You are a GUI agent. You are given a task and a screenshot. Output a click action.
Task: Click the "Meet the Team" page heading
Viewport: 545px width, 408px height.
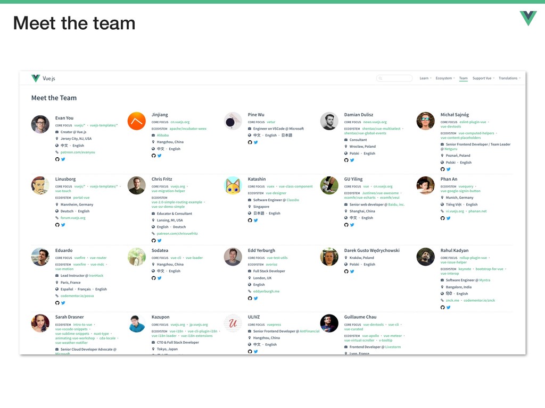coord(54,98)
